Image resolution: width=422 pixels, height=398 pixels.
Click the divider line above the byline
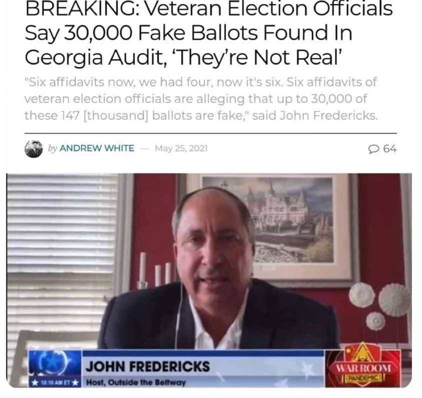point(210,133)
